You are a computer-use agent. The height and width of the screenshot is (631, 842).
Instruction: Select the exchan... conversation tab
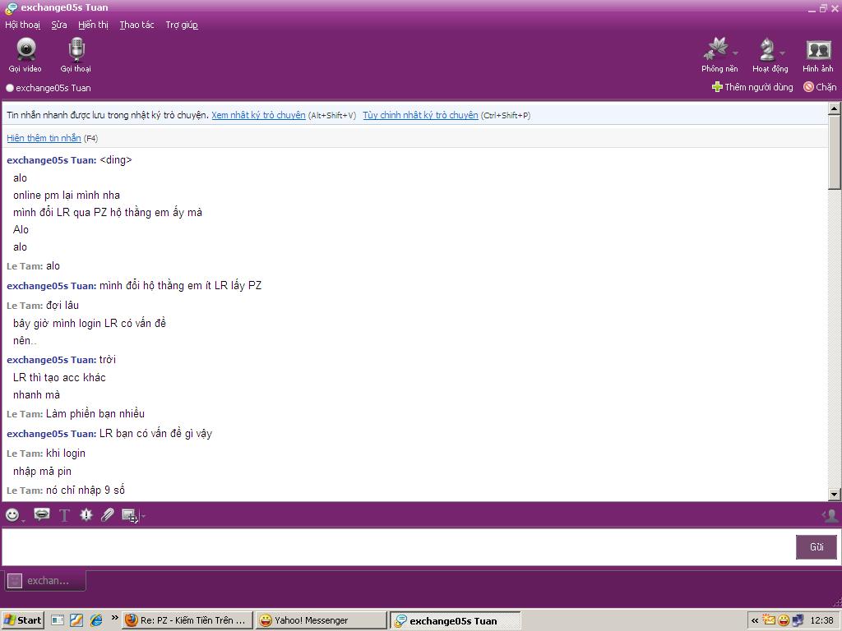45,581
